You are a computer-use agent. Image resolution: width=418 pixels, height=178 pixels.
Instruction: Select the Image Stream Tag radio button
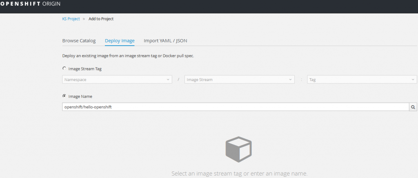(x=64, y=68)
